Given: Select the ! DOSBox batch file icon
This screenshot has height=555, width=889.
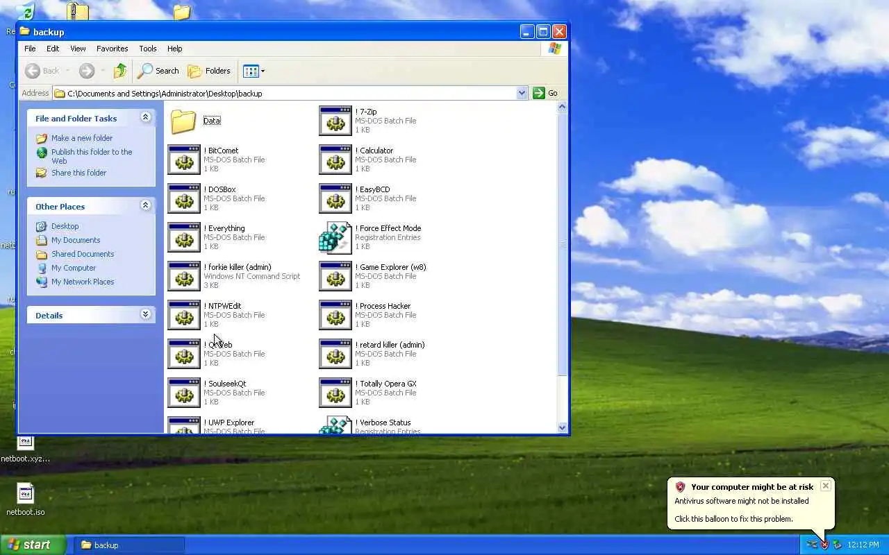Looking at the screenshot, I should pyautogui.click(x=184, y=198).
